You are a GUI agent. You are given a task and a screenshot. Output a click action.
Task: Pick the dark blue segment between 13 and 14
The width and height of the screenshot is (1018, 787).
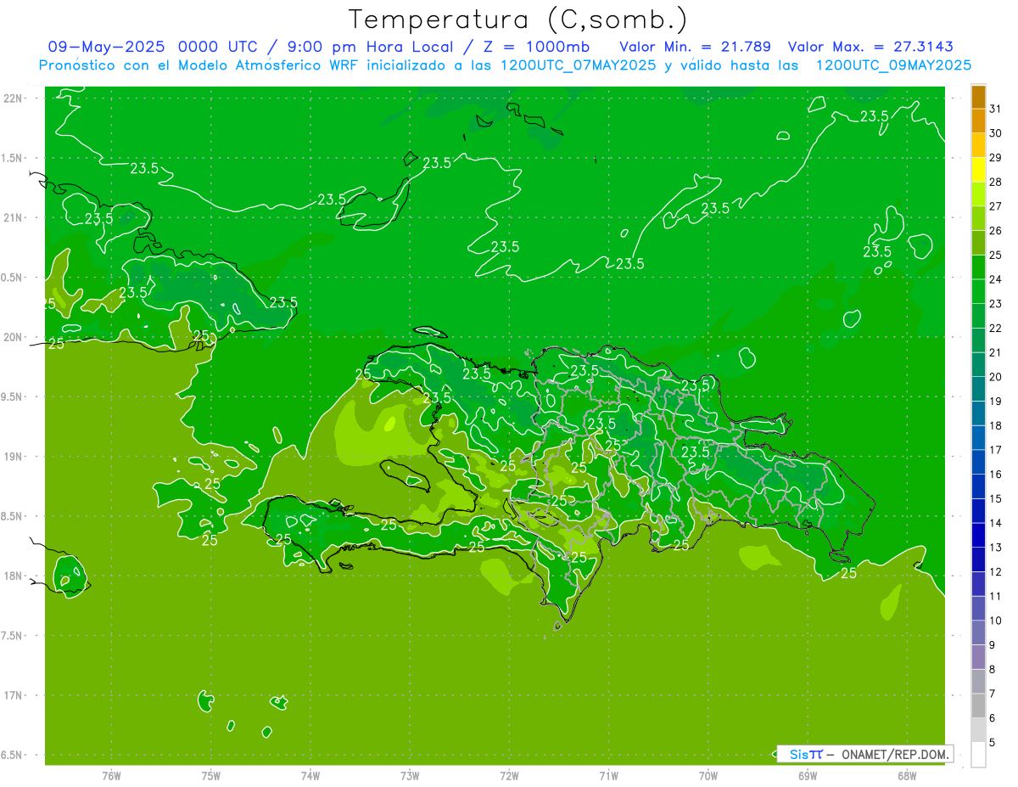978,535
